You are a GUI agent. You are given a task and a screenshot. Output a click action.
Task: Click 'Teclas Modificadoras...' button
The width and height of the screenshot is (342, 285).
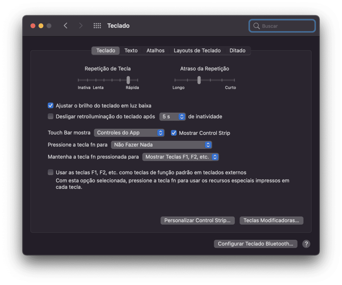click(271, 220)
